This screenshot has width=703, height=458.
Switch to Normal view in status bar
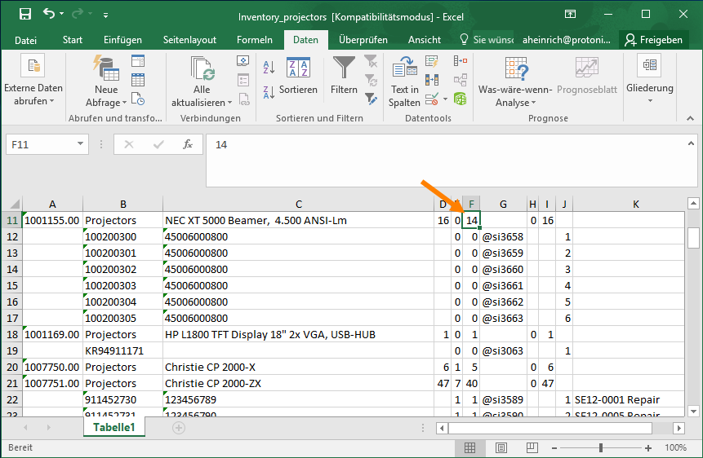470,447
